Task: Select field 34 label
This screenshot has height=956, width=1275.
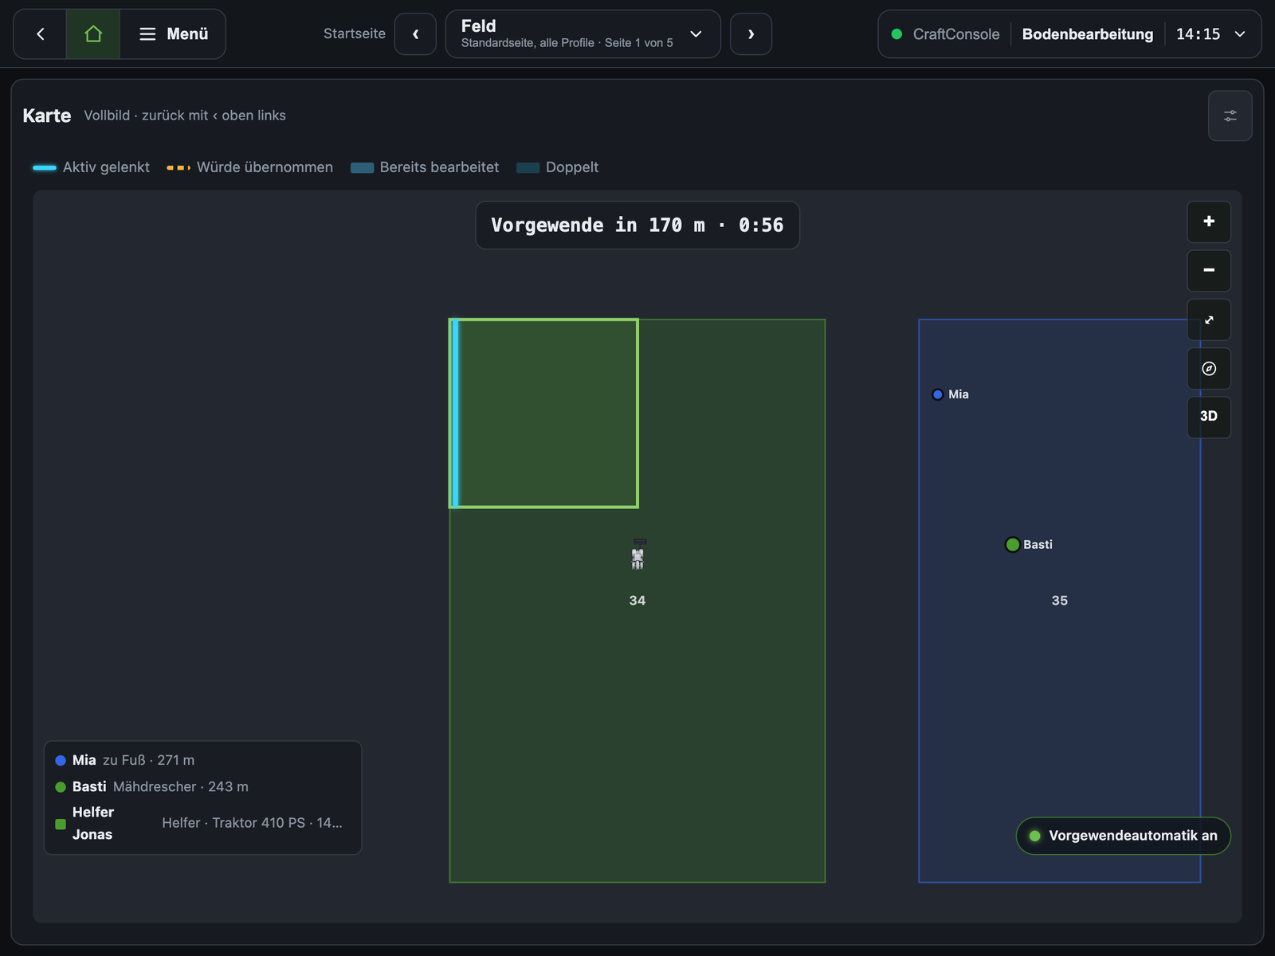Action: pyautogui.click(x=637, y=601)
